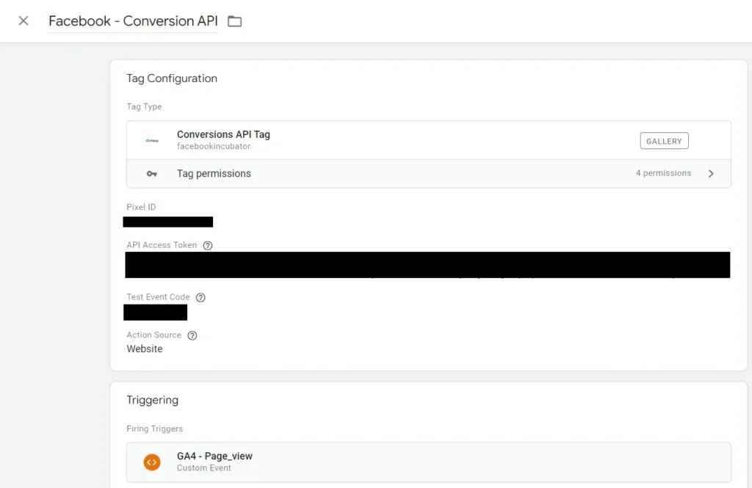
Task: Click the Website action source value
Action: (x=145, y=349)
